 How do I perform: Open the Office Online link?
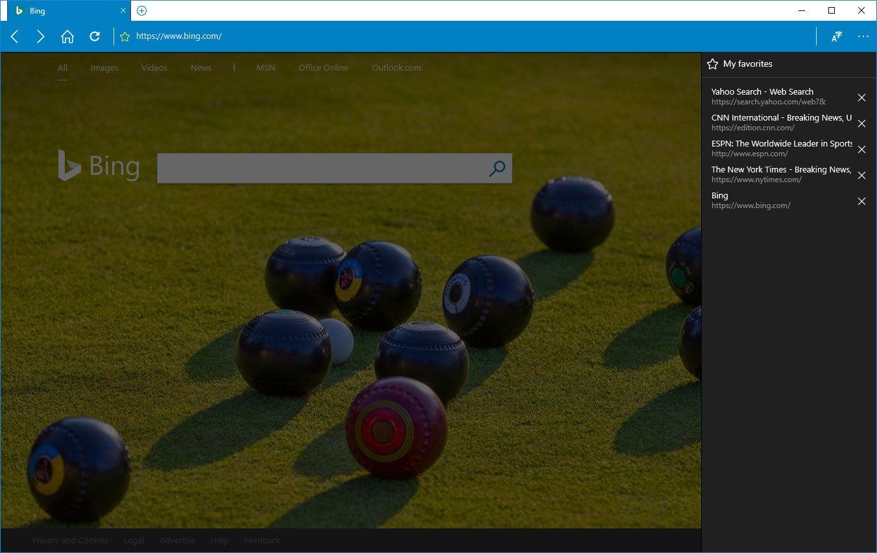324,67
